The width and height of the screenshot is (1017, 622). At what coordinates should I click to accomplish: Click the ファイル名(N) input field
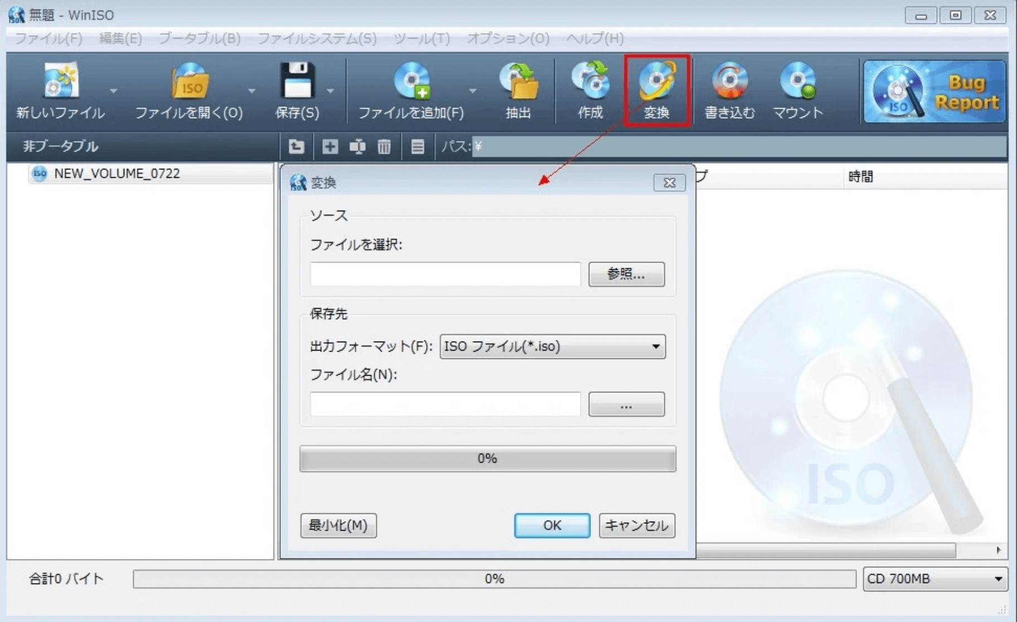click(445, 404)
